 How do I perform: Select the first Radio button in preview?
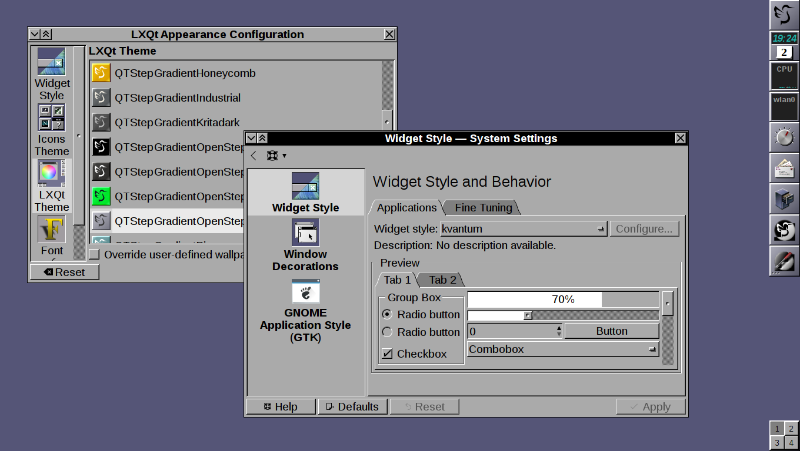[x=387, y=314]
